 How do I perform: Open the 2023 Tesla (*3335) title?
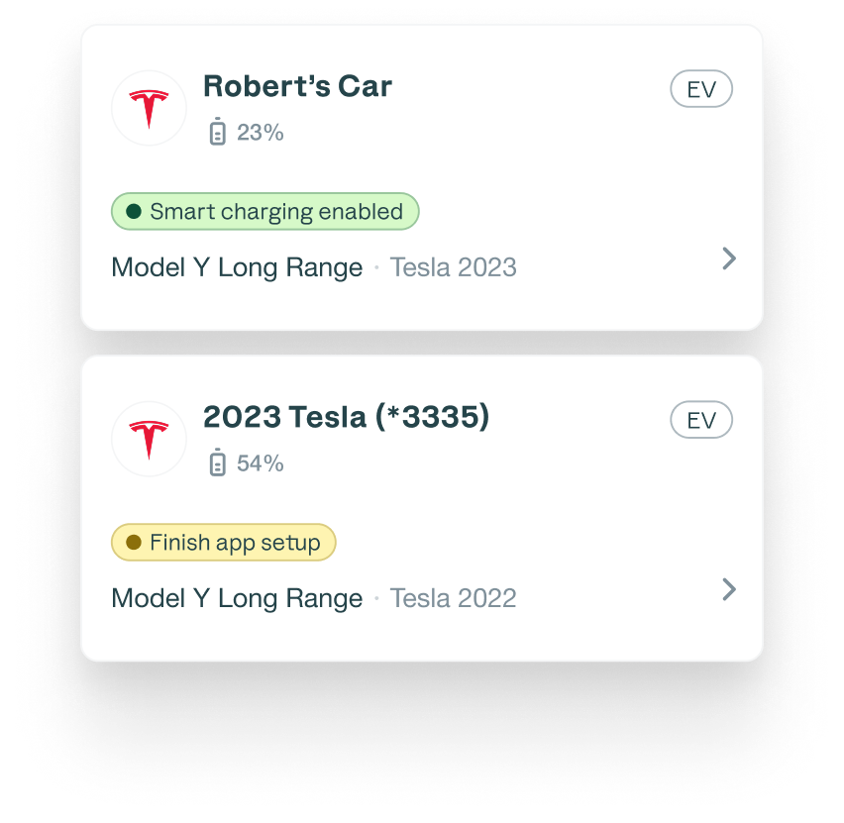tap(346, 417)
